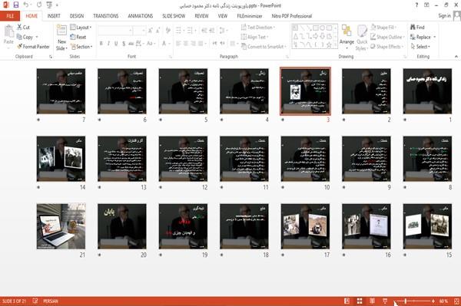Open the font name combo box
The width and height of the screenshot is (461, 306).
tap(114, 31)
